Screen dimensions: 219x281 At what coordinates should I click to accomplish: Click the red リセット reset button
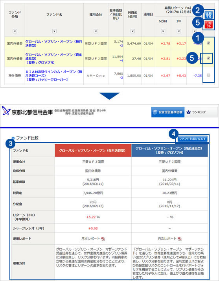(x=208, y=24)
